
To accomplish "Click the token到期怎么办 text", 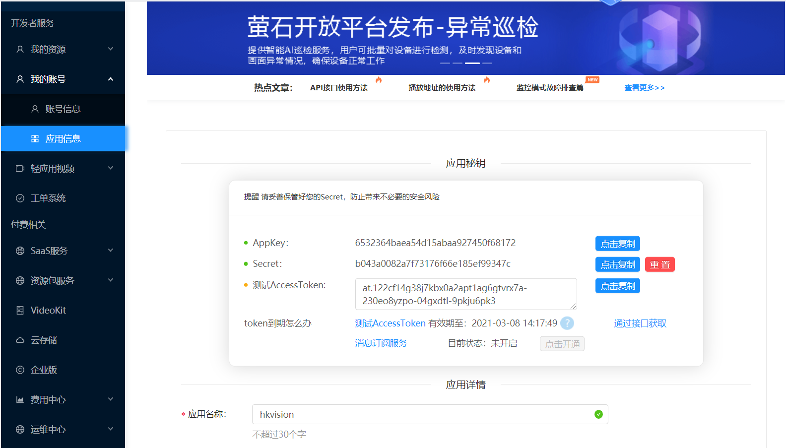I will point(278,323).
